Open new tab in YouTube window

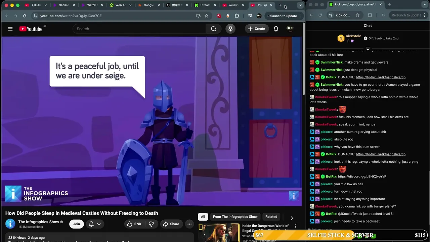click(280, 5)
